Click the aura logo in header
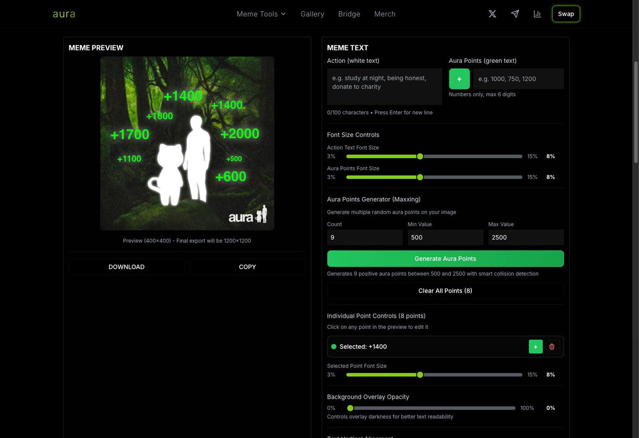The image size is (639, 438). pos(64,14)
